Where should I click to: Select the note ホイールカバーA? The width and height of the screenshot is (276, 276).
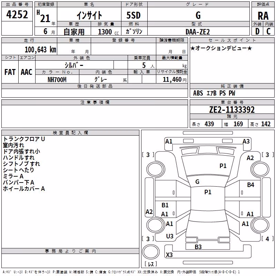pyautogui.click(x=24, y=189)
